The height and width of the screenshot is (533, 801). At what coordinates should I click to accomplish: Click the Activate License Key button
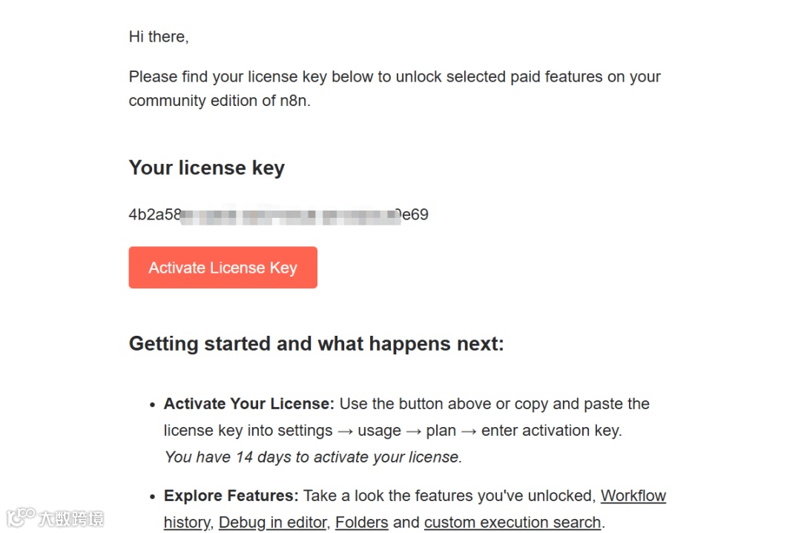point(222,268)
